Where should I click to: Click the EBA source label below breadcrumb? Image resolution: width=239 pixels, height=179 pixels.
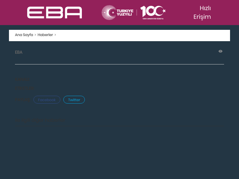click(x=19, y=52)
